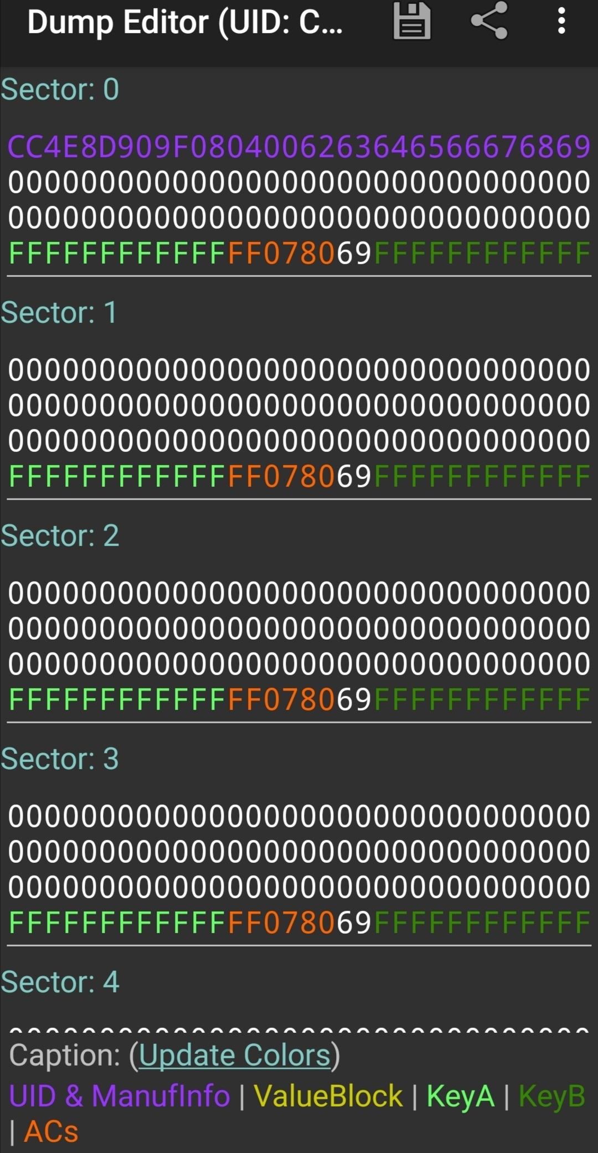Screen dimensions: 598x1153
Task: Select the Sector: 1 header
Action: (59, 312)
